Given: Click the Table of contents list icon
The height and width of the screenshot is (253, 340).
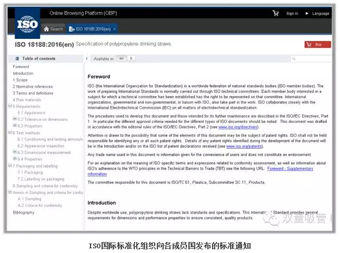Looking at the screenshot, I should pyautogui.click(x=17, y=58).
